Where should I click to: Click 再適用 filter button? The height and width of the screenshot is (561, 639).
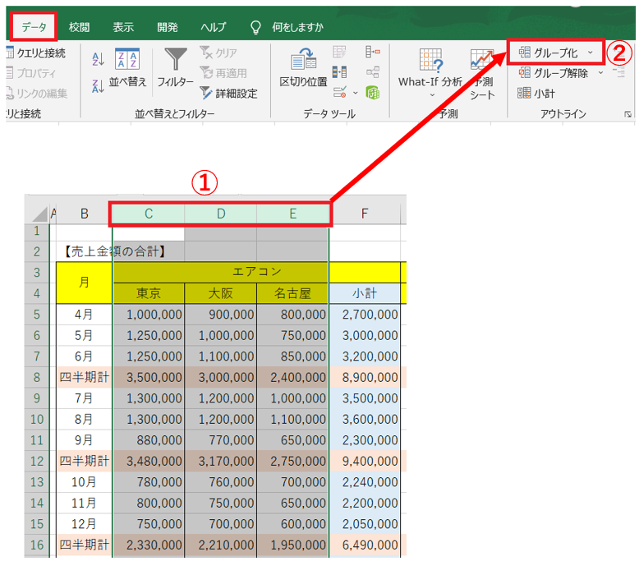coord(223,73)
